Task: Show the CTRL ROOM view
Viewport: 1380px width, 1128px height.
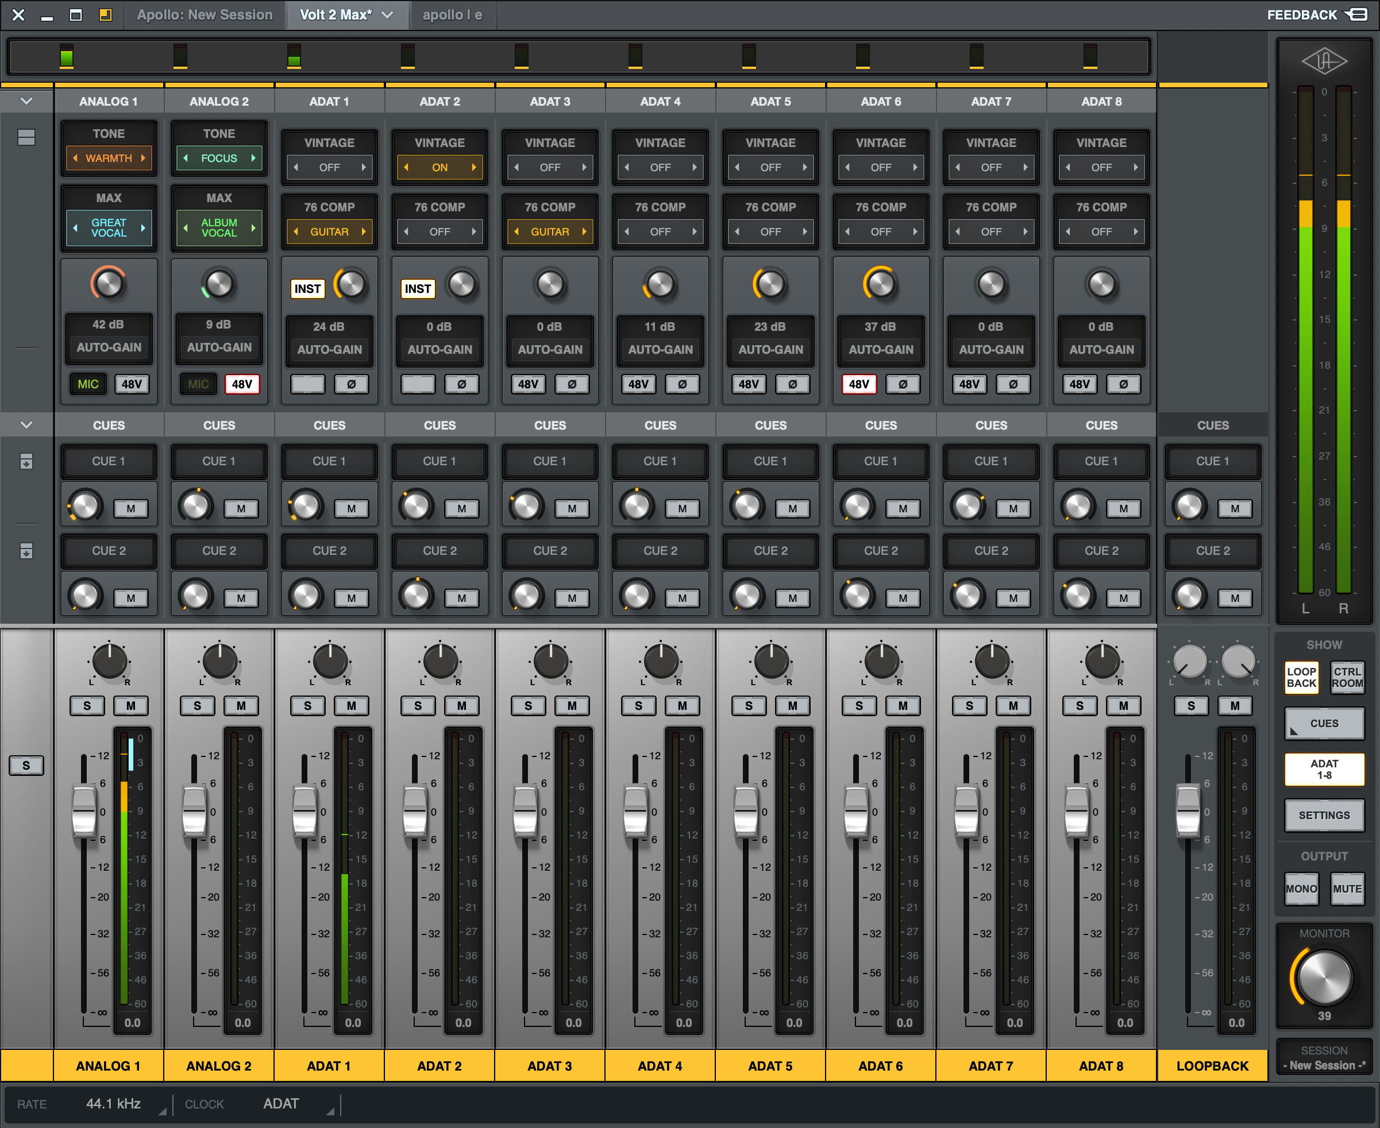Action: [x=1347, y=677]
